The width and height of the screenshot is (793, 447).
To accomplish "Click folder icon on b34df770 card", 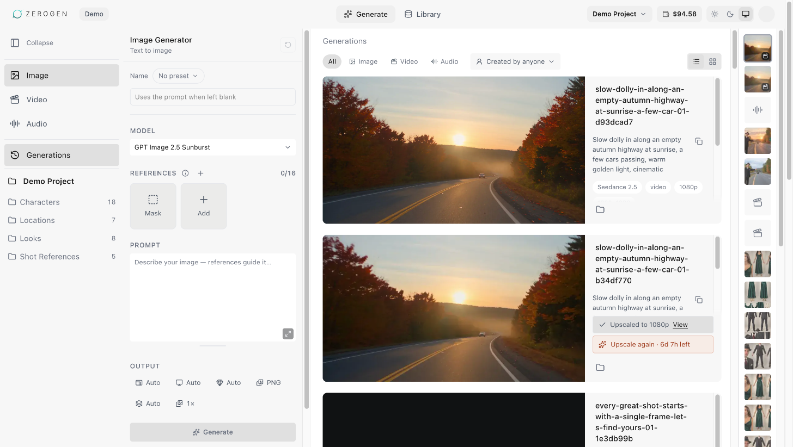I will tap(600, 368).
